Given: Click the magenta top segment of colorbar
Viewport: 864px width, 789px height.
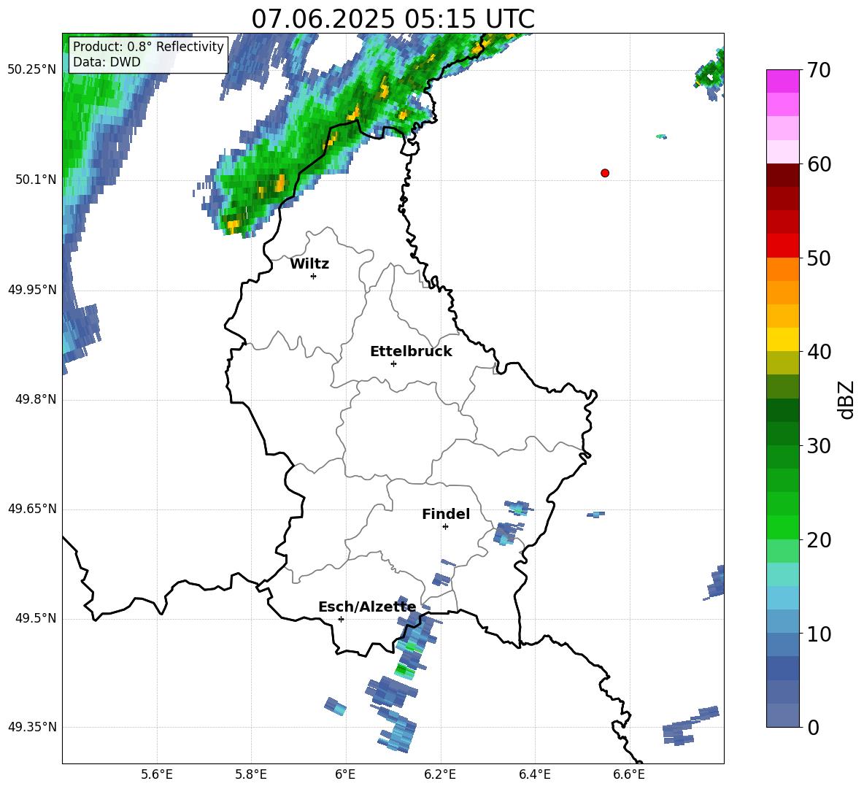Looking at the screenshot, I should click(782, 81).
